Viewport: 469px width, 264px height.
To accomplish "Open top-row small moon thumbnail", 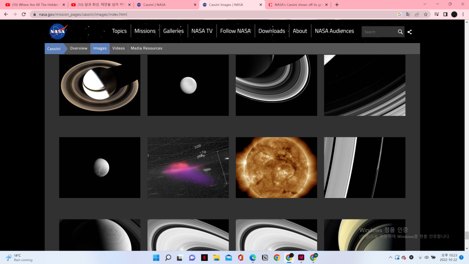I will click(188, 85).
